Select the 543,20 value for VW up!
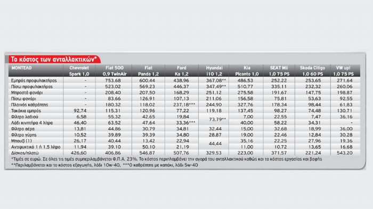Screen dimensions: 373x209 (x=345, y=153)
